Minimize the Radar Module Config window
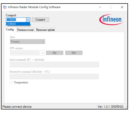The image size is (135, 120). [100, 7]
